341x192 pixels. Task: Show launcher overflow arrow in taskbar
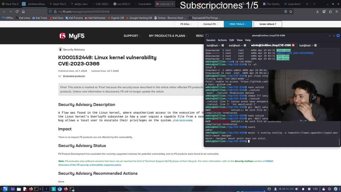click(x=41, y=189)
